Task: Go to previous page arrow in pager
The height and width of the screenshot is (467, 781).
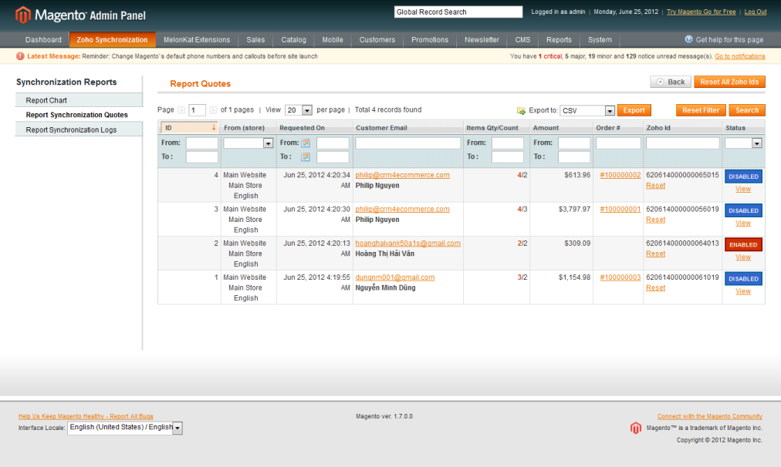Action: pos(181,110)
